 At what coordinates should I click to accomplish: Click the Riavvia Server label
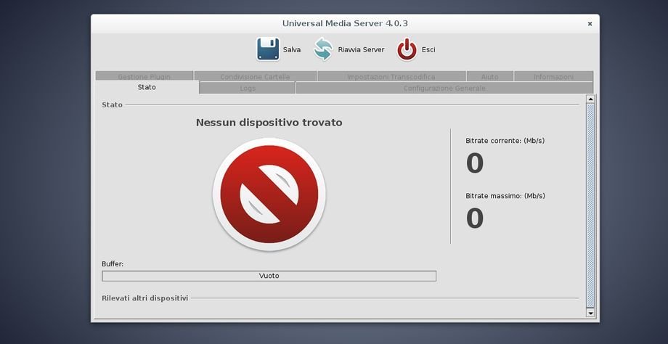coord(362,50)
